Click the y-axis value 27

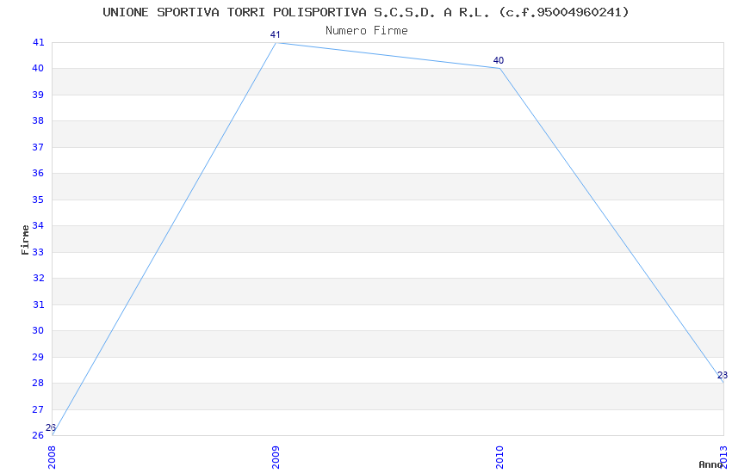click(x=38, y=409)
